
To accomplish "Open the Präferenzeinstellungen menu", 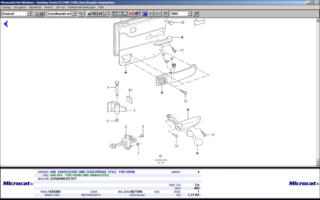I will point(81,7).
